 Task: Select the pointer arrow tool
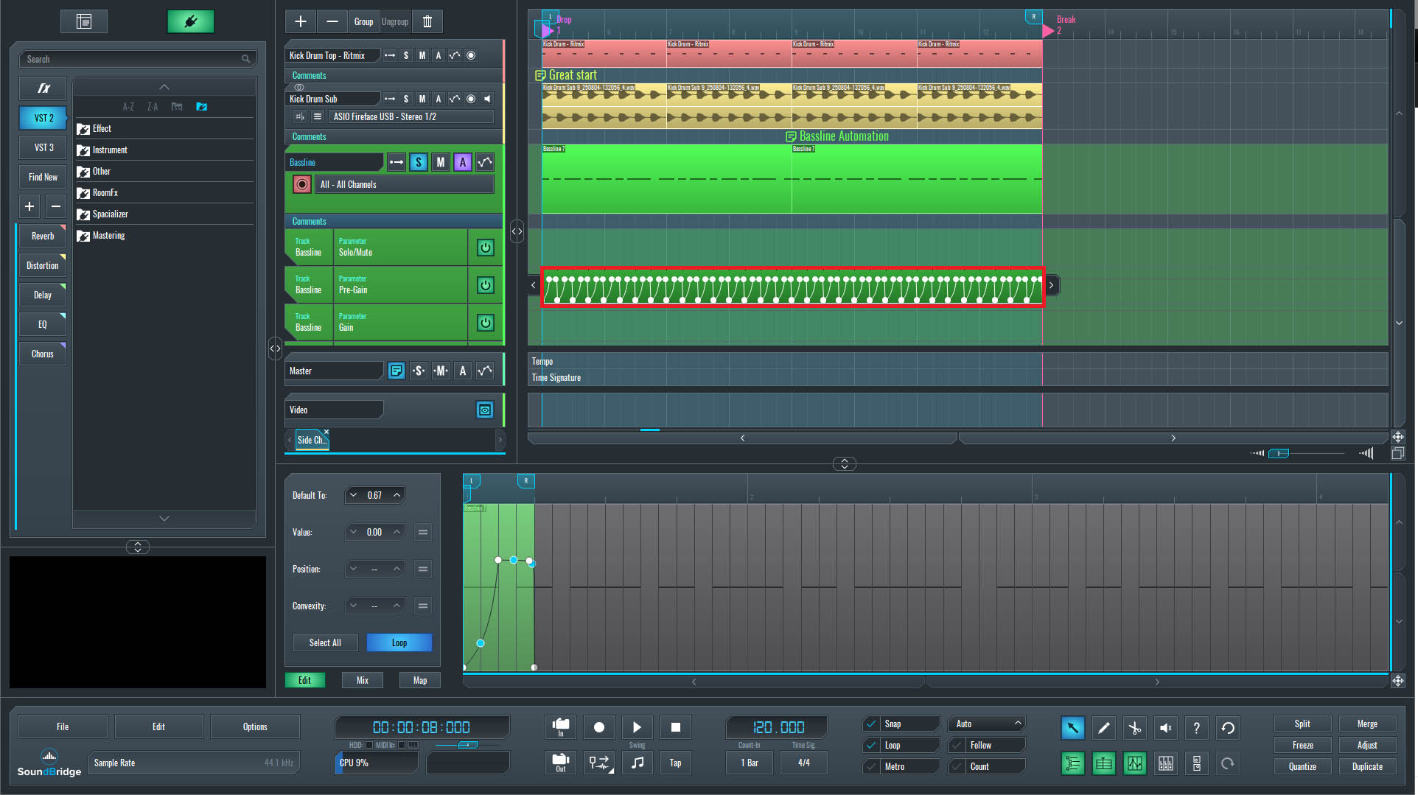pyautogui.click(x=1073, y=728)
